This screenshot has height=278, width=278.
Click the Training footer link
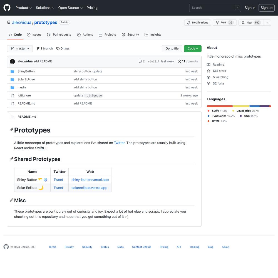[x=195, y=247]
